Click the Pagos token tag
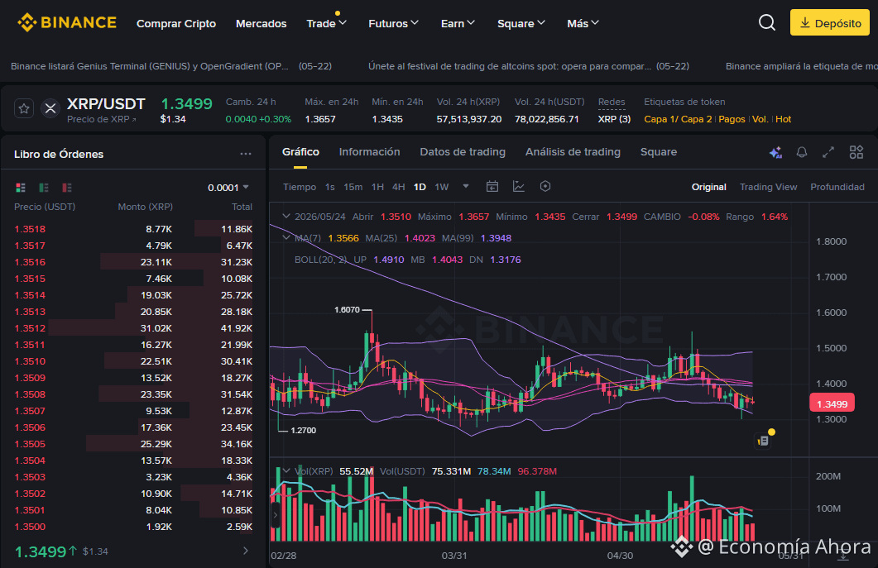The width and height of the screenshot is (878, 568). coord(732,119)
